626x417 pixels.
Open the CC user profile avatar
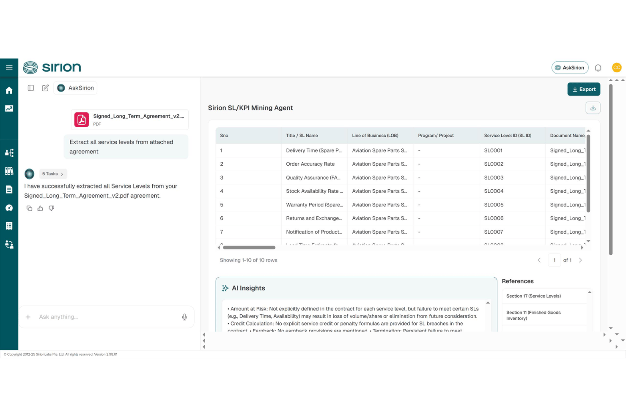point(617,68)
